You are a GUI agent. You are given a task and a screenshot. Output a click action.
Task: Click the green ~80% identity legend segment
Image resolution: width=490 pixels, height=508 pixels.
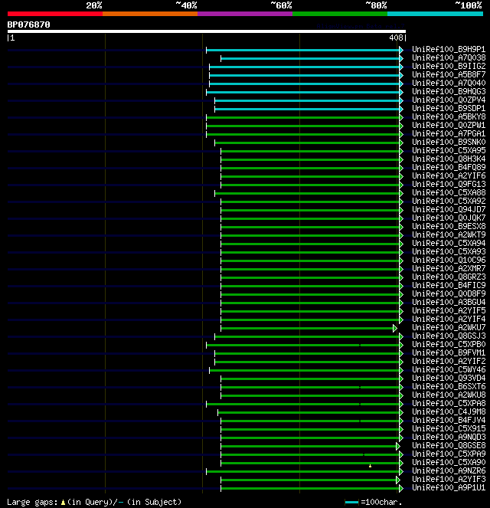click(x=340, y=14)
